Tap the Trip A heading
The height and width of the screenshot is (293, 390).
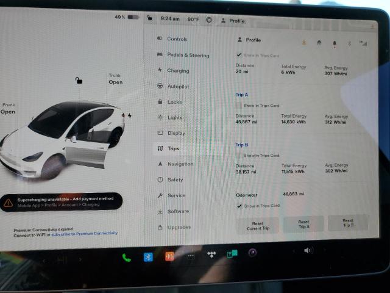[242, 95]
